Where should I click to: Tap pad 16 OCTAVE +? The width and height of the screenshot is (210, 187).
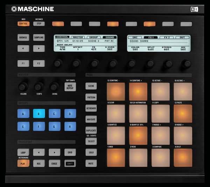[x=183, y=91]
